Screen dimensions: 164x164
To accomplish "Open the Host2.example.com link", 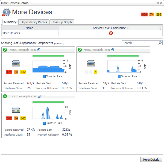I will coord(96,50).
